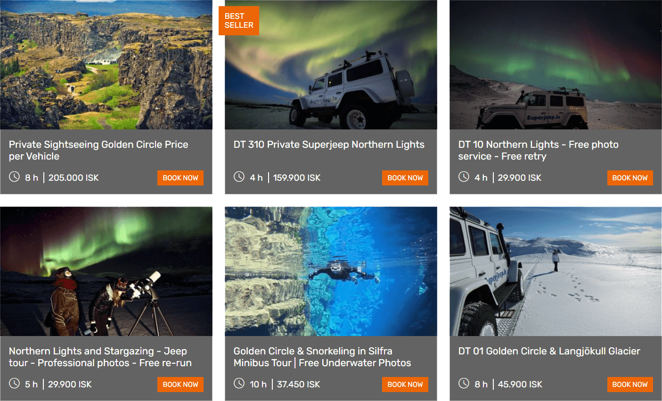Click clock icon on DT 10 Northern Lights card
The image size is (662, 401).
tap(464, 177)
